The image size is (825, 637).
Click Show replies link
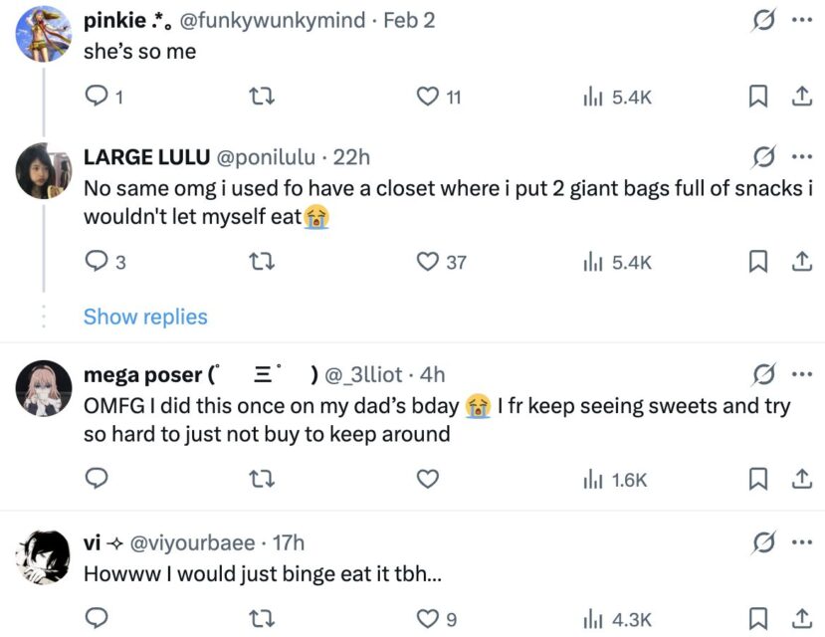[145, 317]
